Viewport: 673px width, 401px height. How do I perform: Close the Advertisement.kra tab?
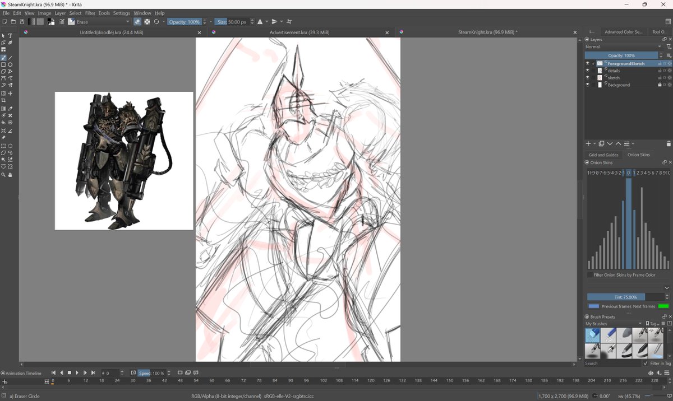[387, 32]
